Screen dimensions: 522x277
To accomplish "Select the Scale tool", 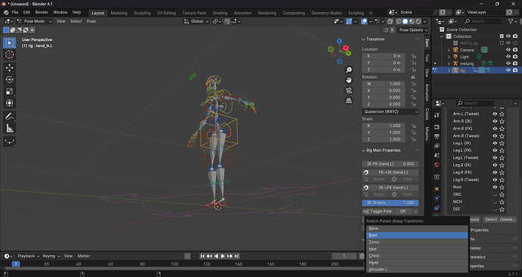I will click(9, 92).
